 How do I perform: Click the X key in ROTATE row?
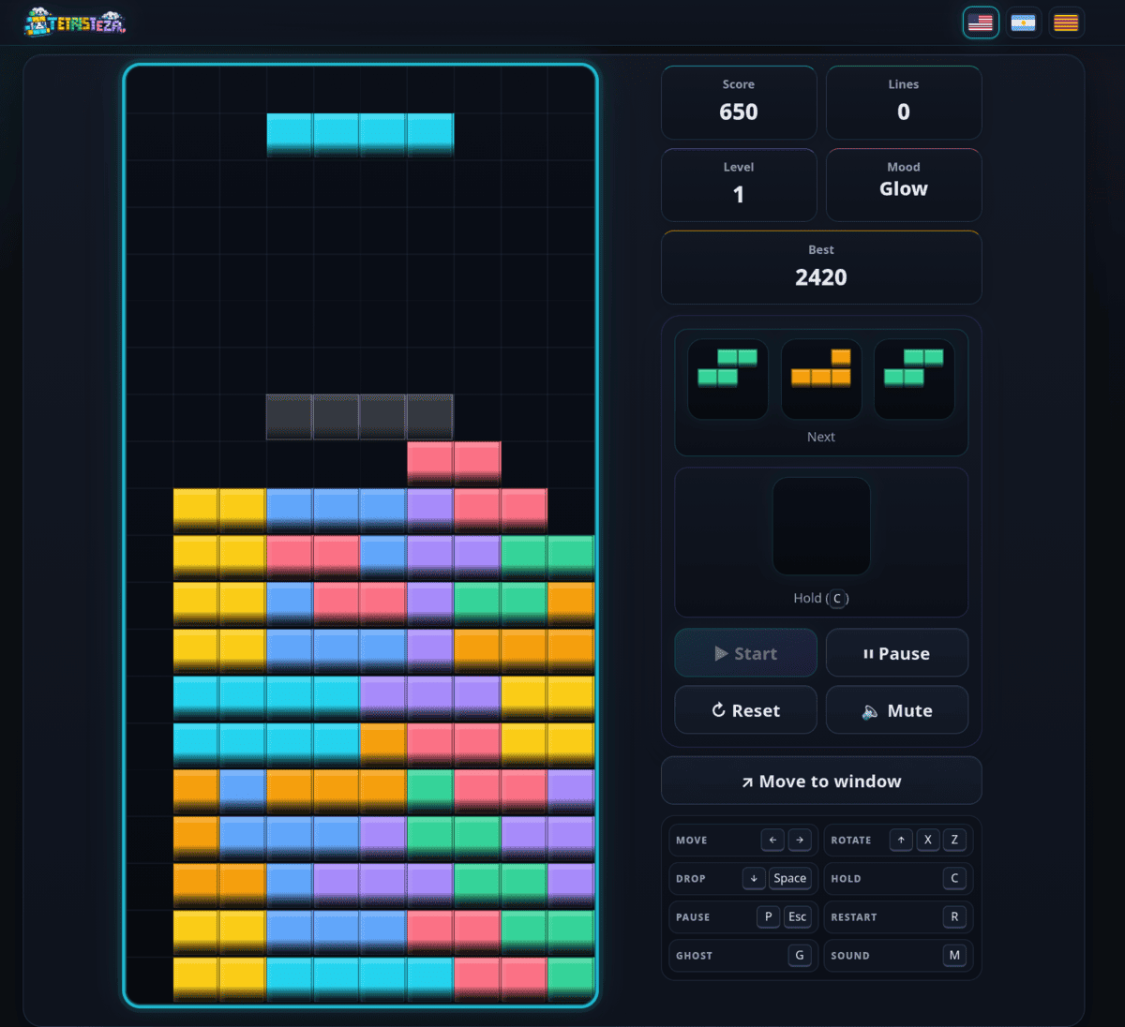(928, 840)
